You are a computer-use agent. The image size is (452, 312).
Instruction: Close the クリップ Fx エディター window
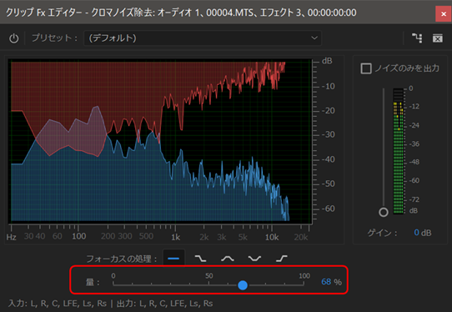point(444,13)
